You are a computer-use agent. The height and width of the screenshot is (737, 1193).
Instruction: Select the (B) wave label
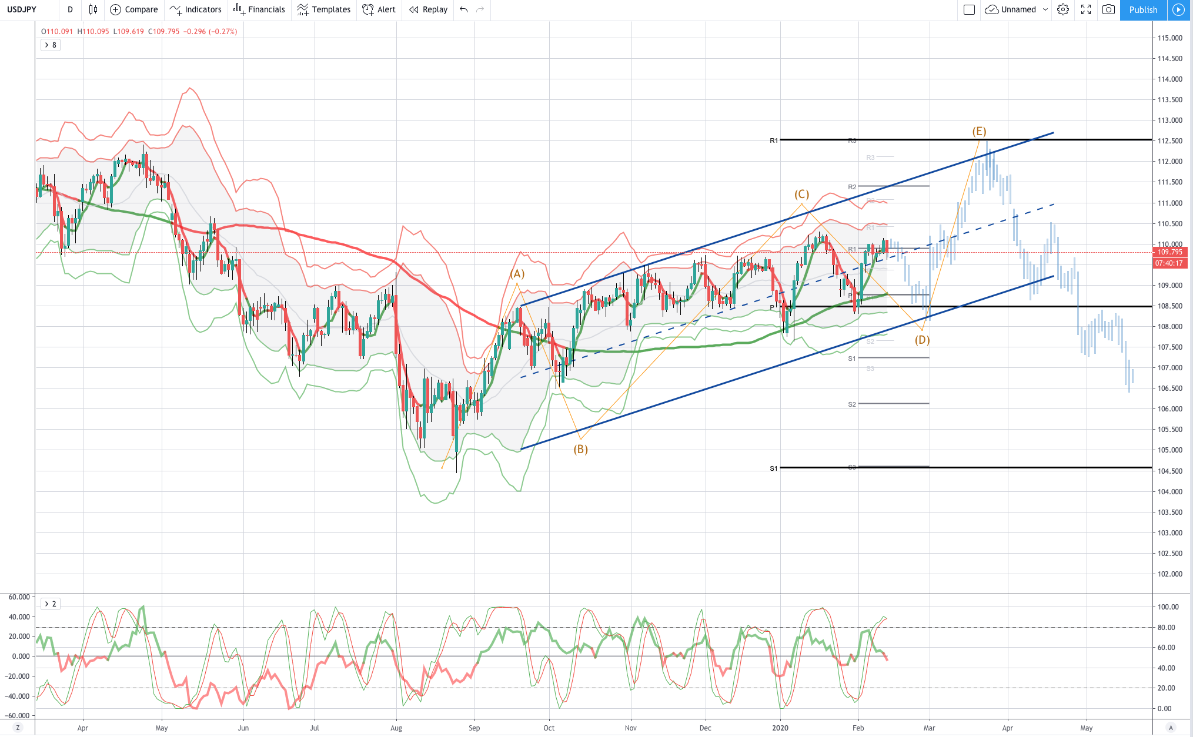(x=580, y=449)
